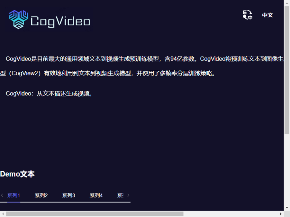The image size is (290, 217).
Task: Switch language via the 中文 label
Action: pyautogui.click(x=267, y=15)
